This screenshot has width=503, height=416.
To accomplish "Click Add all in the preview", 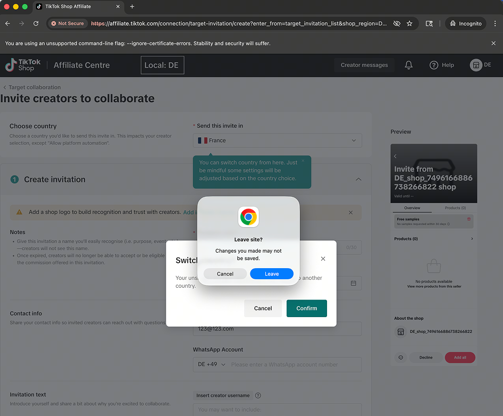I will [460, 357].
